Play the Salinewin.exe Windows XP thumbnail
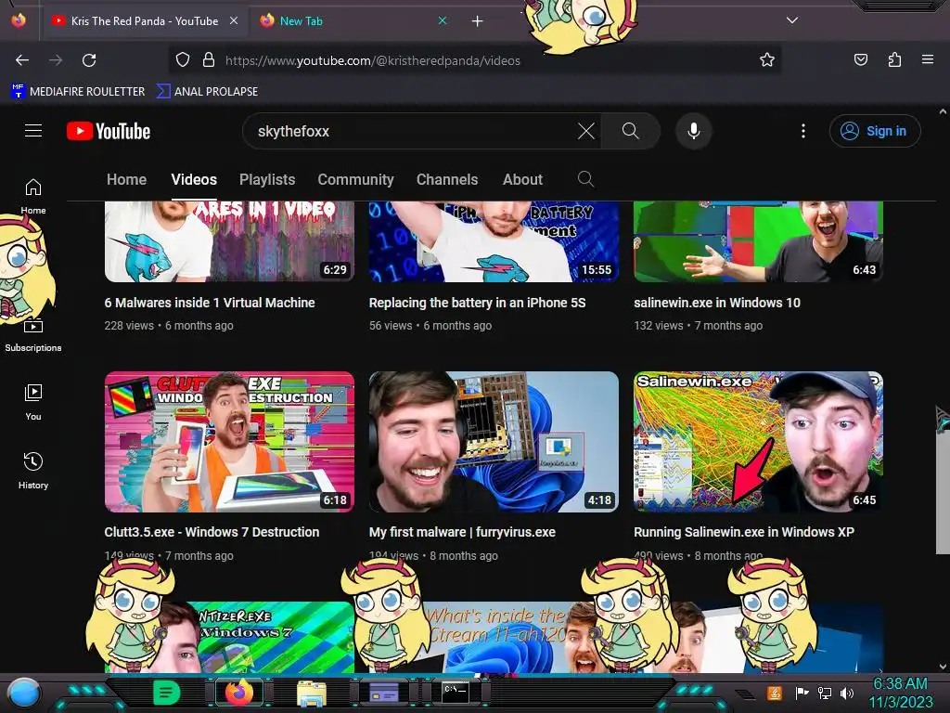The height and width of the screenshot is (713, 950). [758, 442]
